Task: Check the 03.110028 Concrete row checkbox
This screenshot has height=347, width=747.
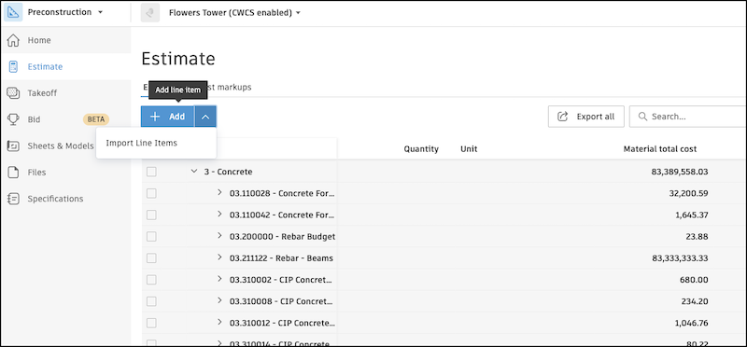Action: [151, 193]
